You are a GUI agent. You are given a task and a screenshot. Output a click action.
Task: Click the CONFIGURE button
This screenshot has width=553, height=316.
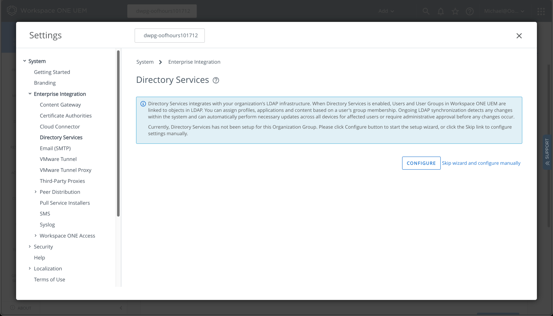pos(421,163)
